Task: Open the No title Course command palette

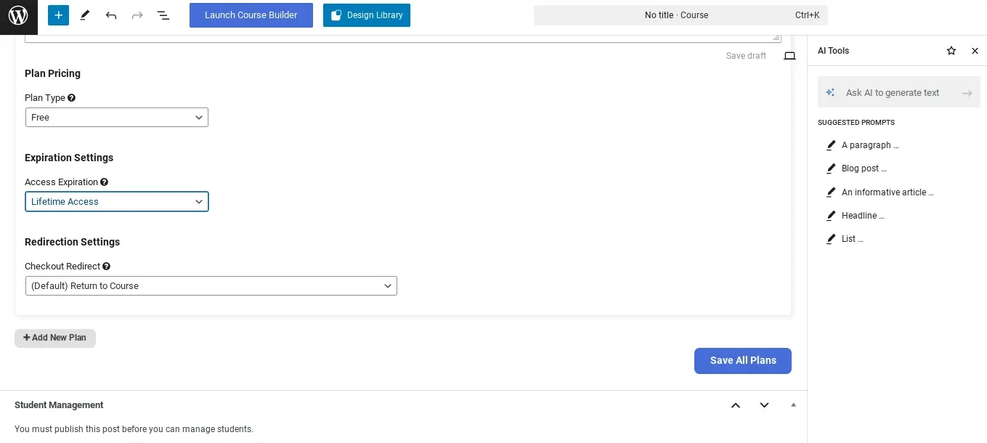Action: (x=681, y=15)
